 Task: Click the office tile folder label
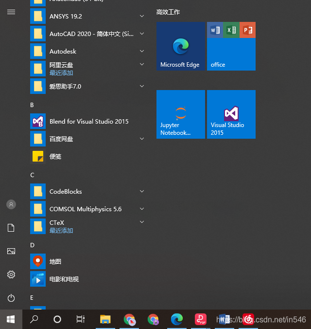coord(218,65)
